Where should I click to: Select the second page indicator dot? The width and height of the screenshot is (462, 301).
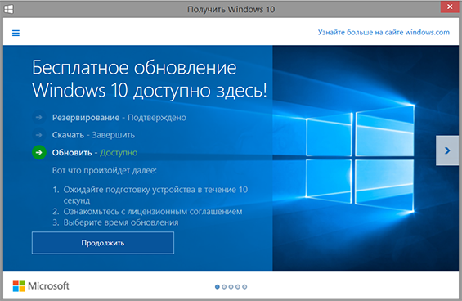point(224,286)
